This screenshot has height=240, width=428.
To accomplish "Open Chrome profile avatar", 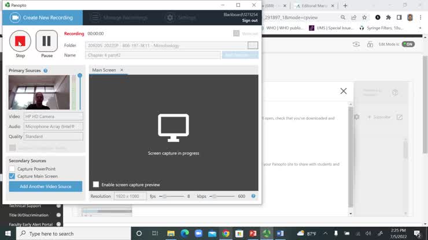I will click(x=410, y=17).
